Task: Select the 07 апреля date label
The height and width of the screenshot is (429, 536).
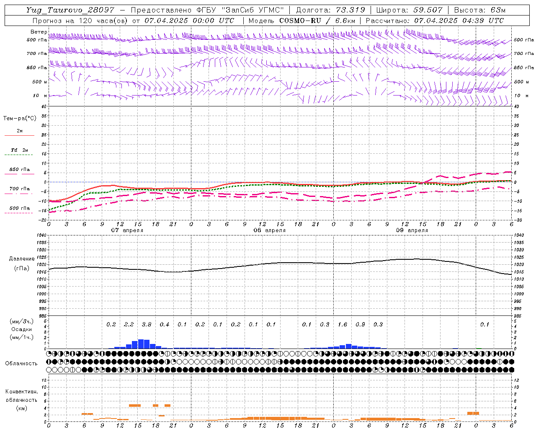Action: click(127, 230)
